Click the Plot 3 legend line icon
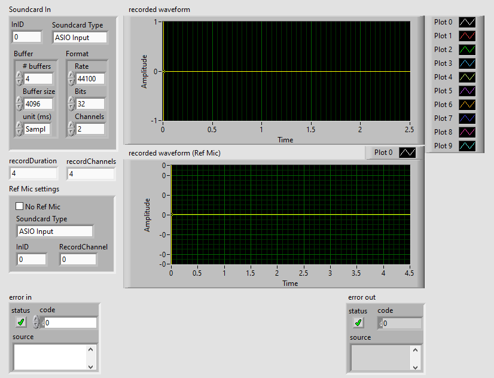This screenshot has width=494, height=378. (467, 63)
